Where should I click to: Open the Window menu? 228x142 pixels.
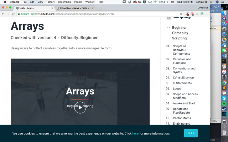[x=90, y=2]
